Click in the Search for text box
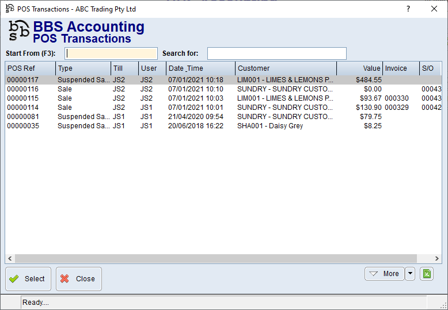Screen dimensions: 448x310 pyautogui.click(x=276, y=53)
